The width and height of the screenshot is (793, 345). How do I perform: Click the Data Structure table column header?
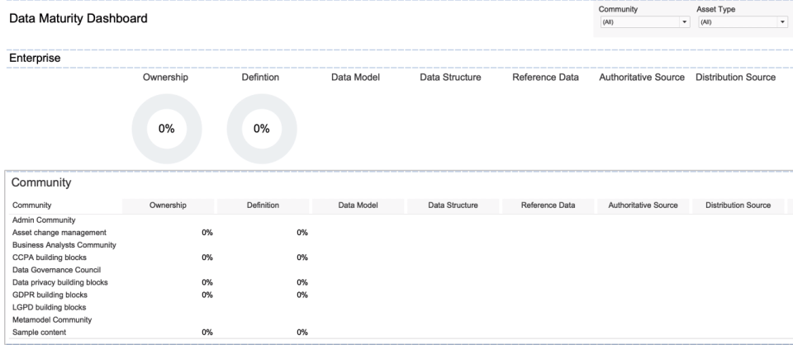tap(453, 205)
